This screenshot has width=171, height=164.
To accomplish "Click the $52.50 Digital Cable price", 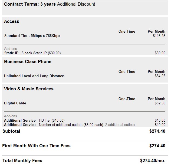I will (160, 103).
